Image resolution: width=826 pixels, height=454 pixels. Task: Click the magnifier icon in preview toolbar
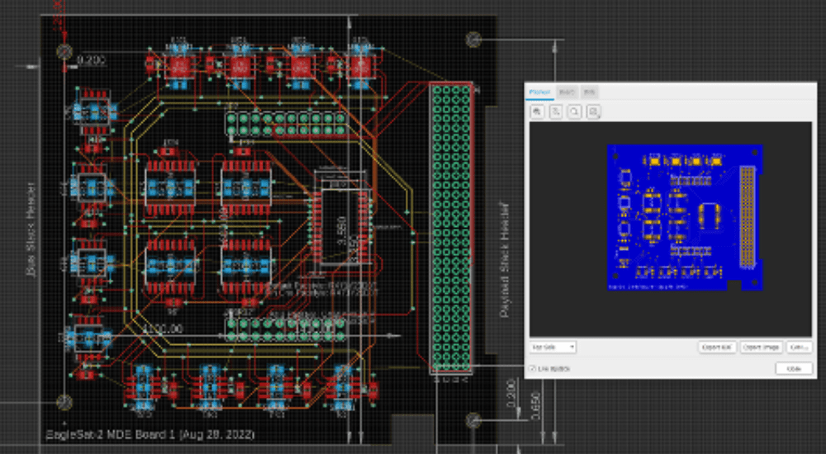click(x=575, y=111)
